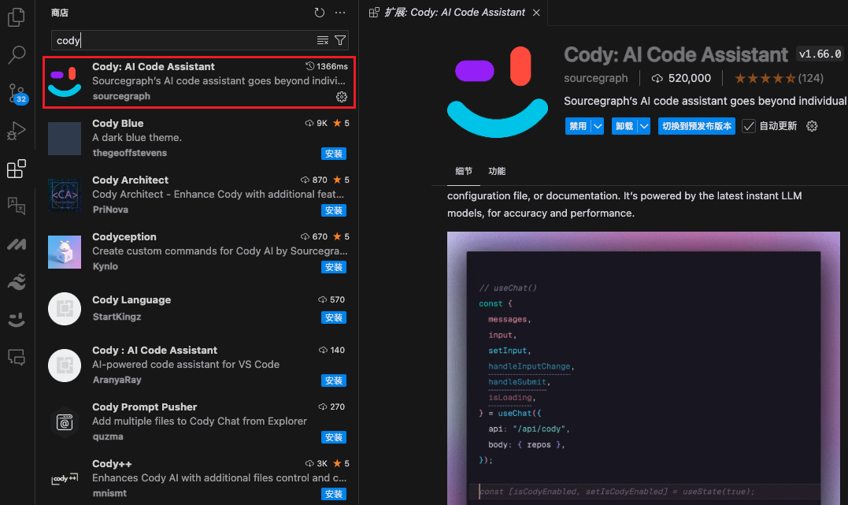The image size is (848, 505).
Task: Open the settings gear beside auto update
Action: pyautogui.click(x=812, y=126)
